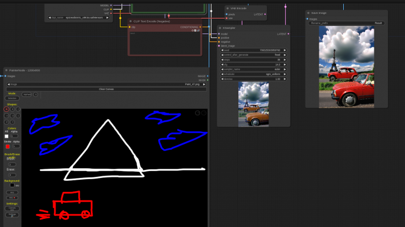Collapse the Save Image node via title dot

[308, 13]
